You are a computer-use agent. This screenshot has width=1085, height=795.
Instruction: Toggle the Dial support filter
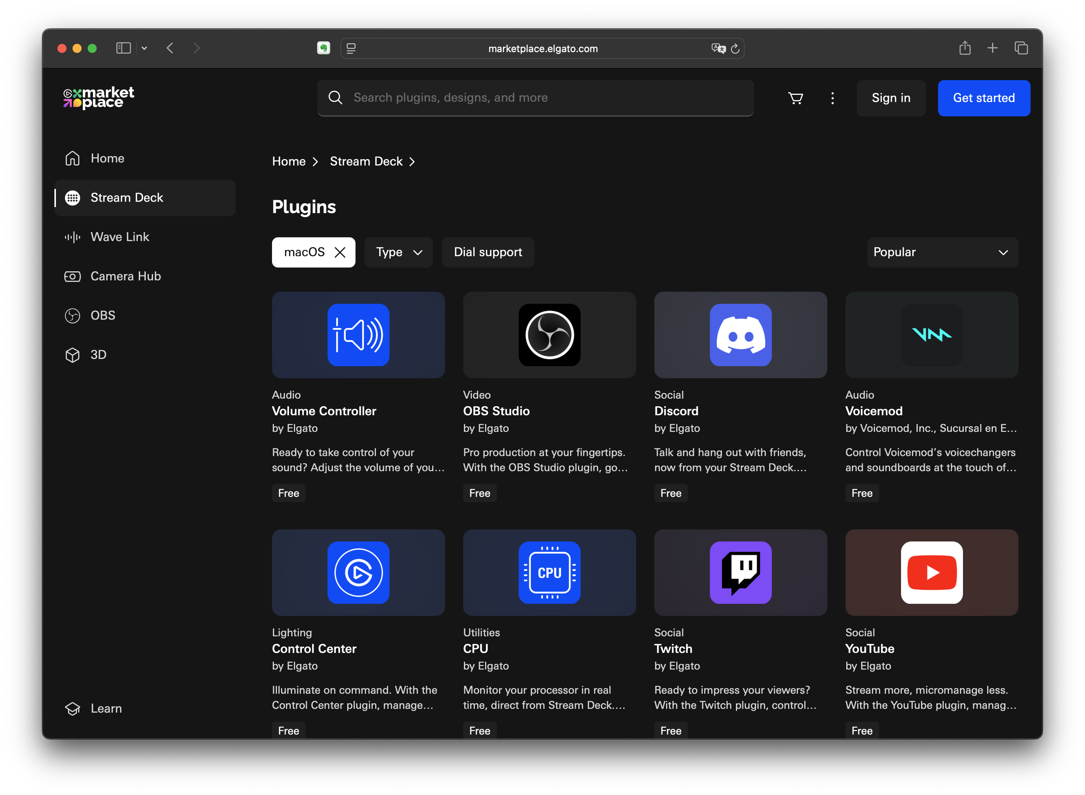click(488, 252)
